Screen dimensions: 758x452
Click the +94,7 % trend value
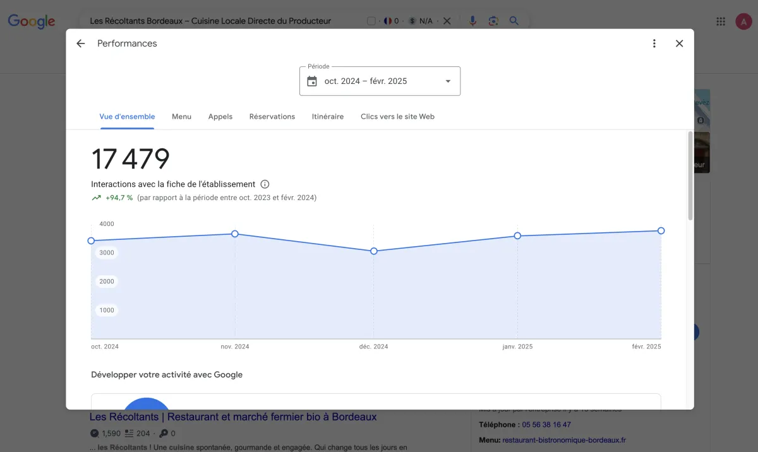119,198
